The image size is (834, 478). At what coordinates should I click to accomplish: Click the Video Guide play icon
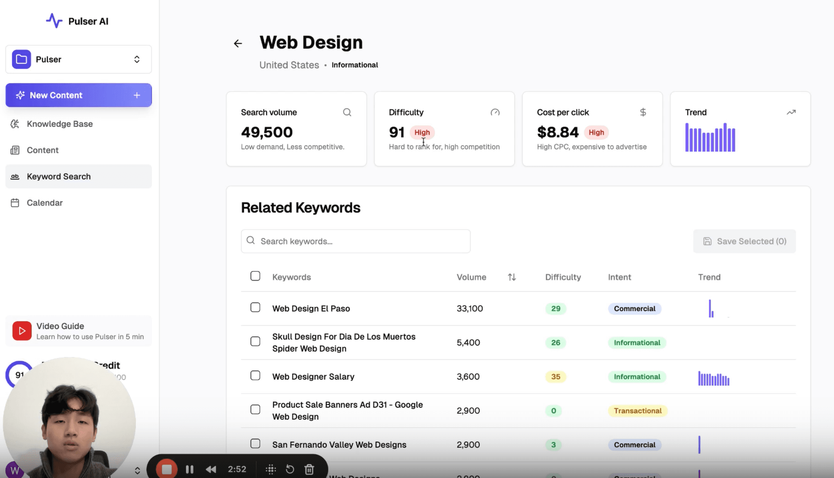click(x=22, y=331)
